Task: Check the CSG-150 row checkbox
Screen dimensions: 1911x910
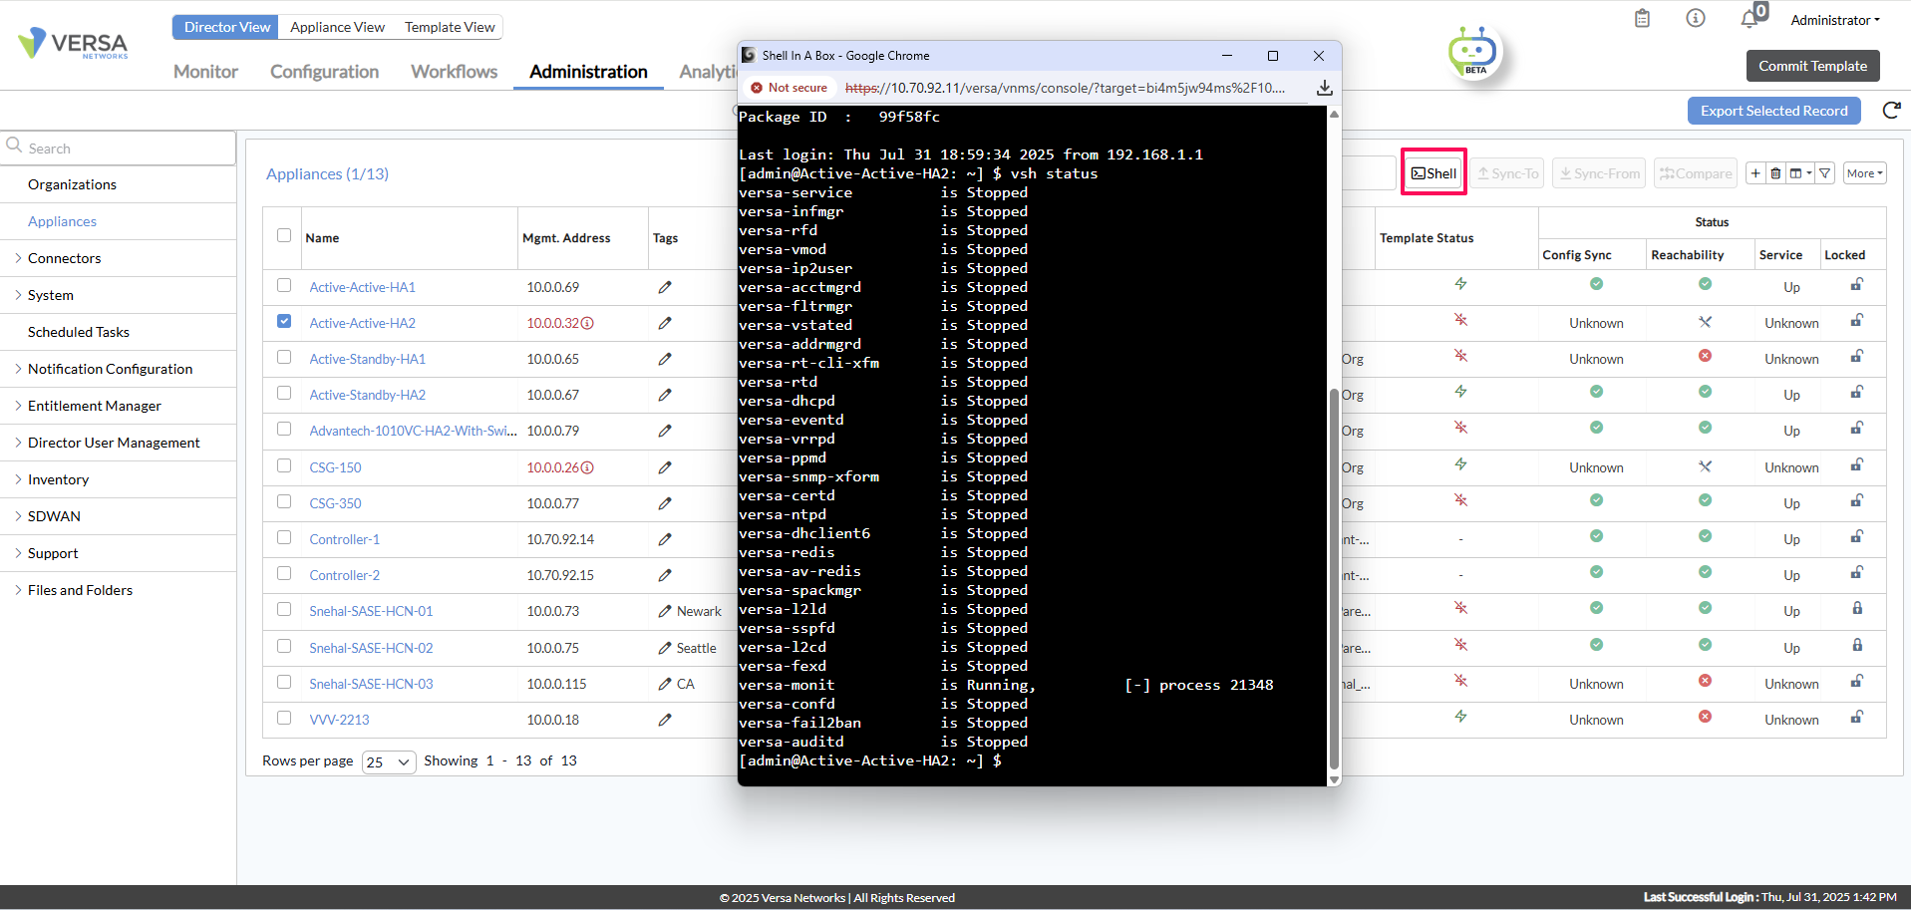Action: point(284,465)
